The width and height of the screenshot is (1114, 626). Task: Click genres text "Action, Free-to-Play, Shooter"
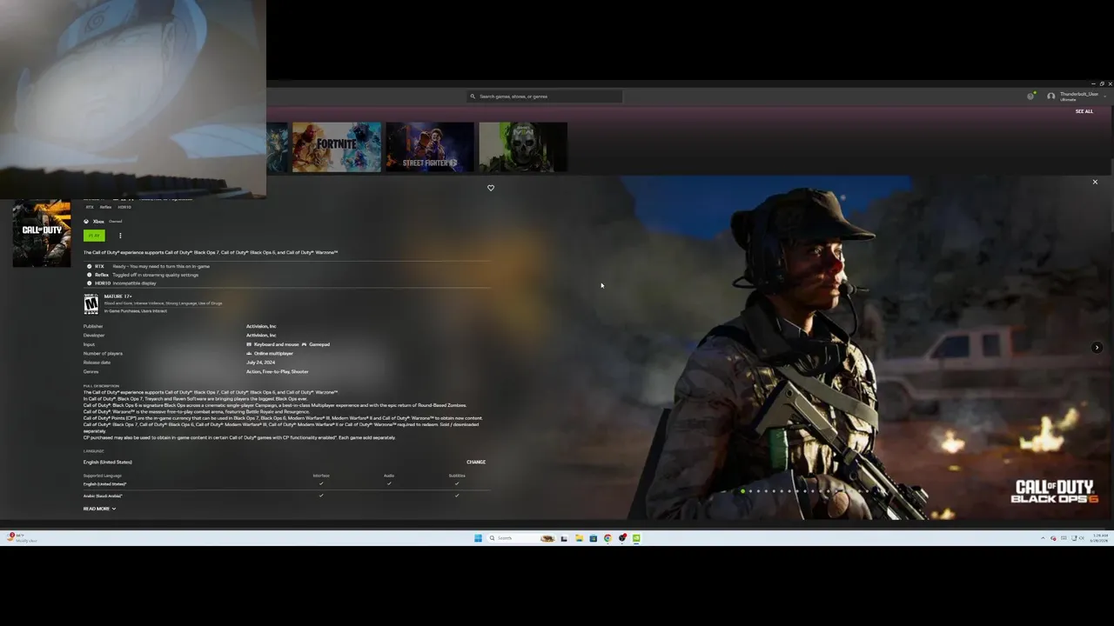[x=277, y=372]
